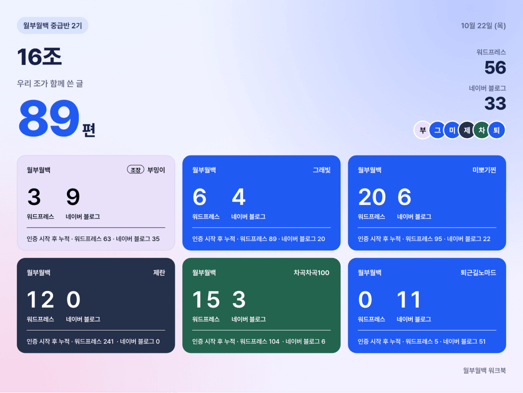Click 차곡차곡100's 워드프레스 count 15
This screenshot has width=523, height=393.
206,299
